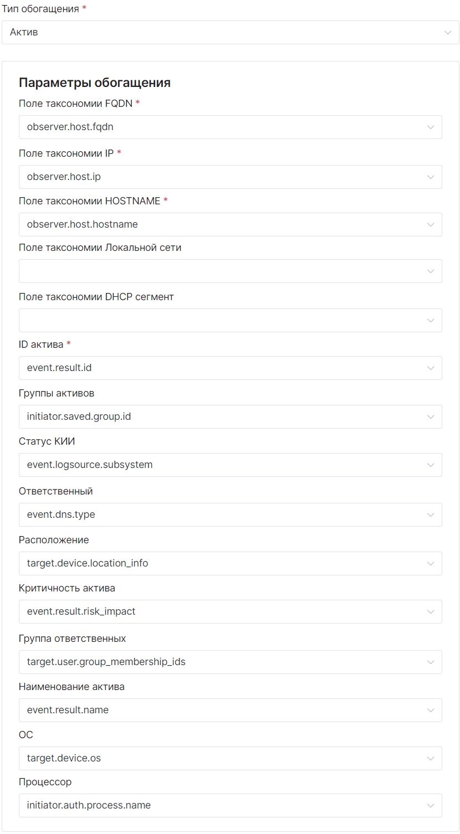Click chevron icon in DHCP сегмент field
Viewport: 460px width, 834px height.
point(431,321)
